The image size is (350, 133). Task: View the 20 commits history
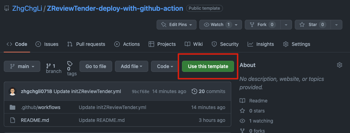[208, 91]
